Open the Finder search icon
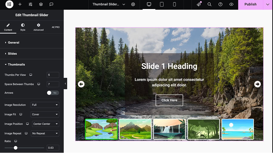273x153 pixels. pyautogui.click(x=209, y=4)
